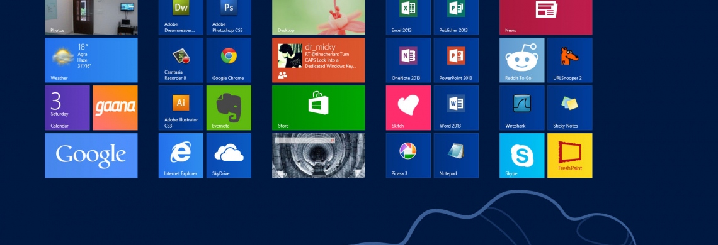The height and width of the screenshot is (245, 718).
Task: Click the gaana orange tile
Action: (115, 108)
